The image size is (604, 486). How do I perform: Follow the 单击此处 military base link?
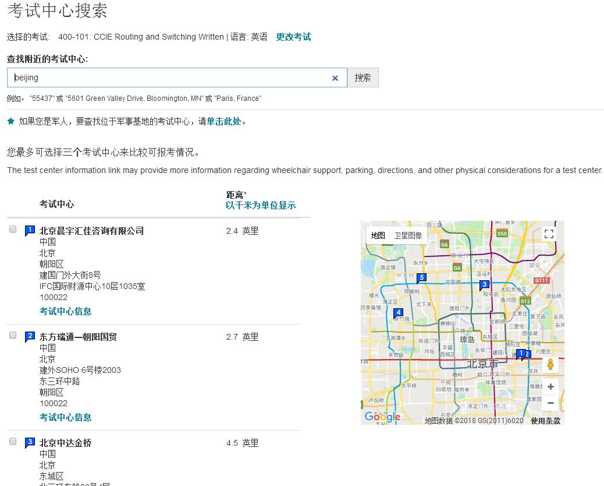click(224, 121)
